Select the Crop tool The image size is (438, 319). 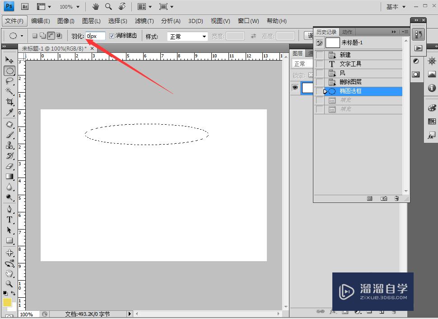pos(9,102)
